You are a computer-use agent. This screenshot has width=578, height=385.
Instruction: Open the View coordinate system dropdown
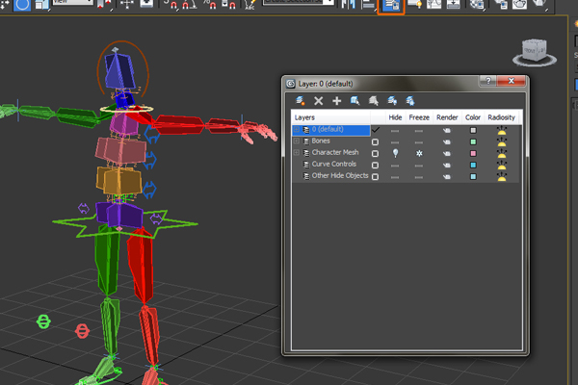pyautogui.click(x=72, y=2)
